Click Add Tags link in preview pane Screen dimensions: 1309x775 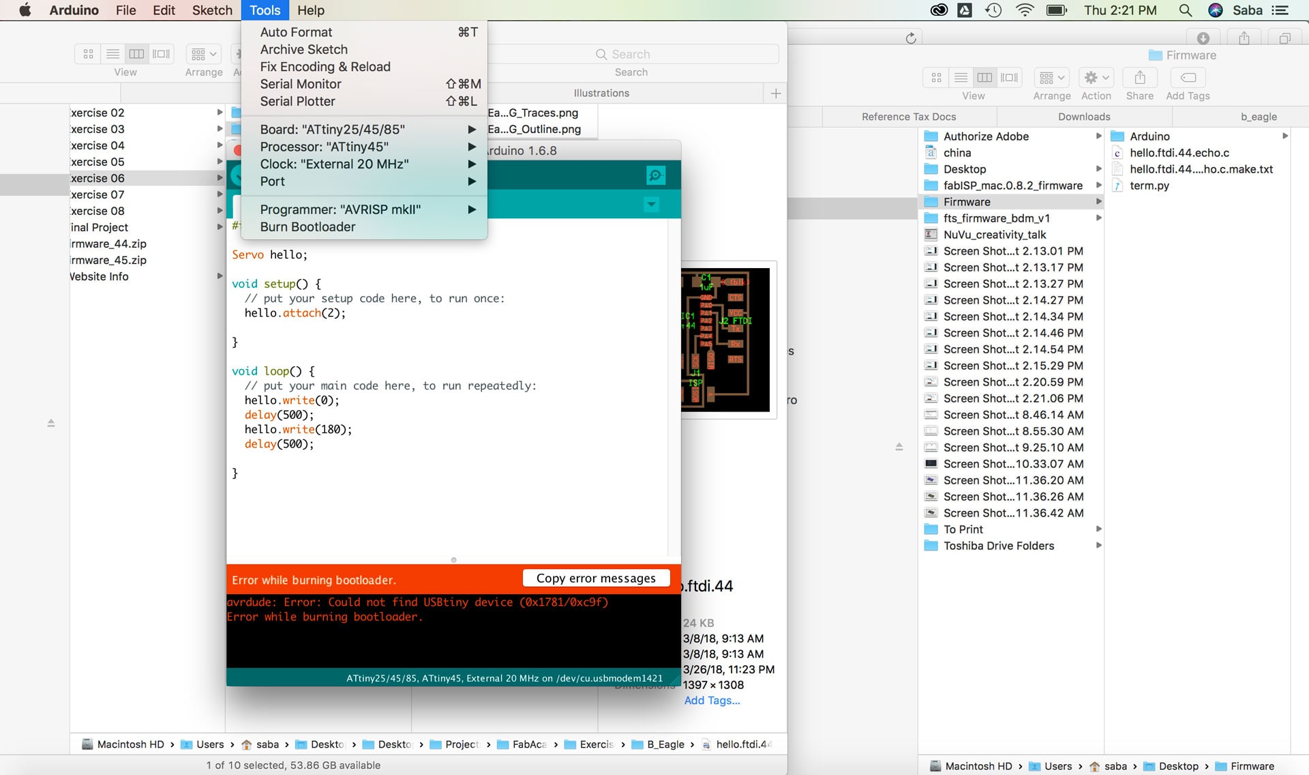click(712, 701)
